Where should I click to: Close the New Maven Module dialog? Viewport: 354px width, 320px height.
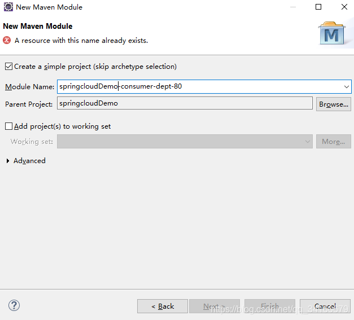point(344,7)
